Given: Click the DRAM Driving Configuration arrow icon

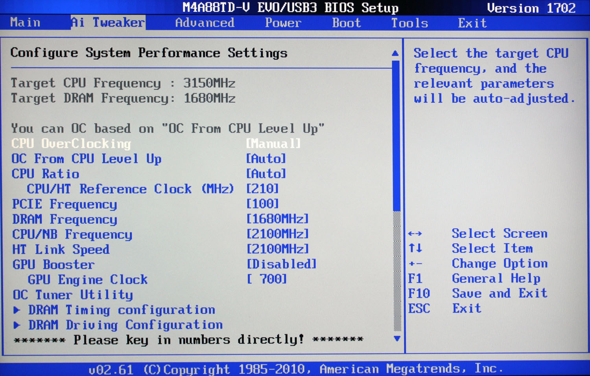Looking at the screenshot, I should coord(17,325).
